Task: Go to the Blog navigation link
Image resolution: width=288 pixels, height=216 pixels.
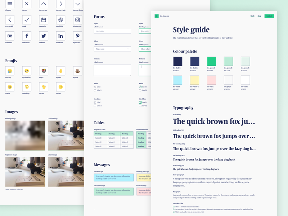Action: tap(259, 16)
